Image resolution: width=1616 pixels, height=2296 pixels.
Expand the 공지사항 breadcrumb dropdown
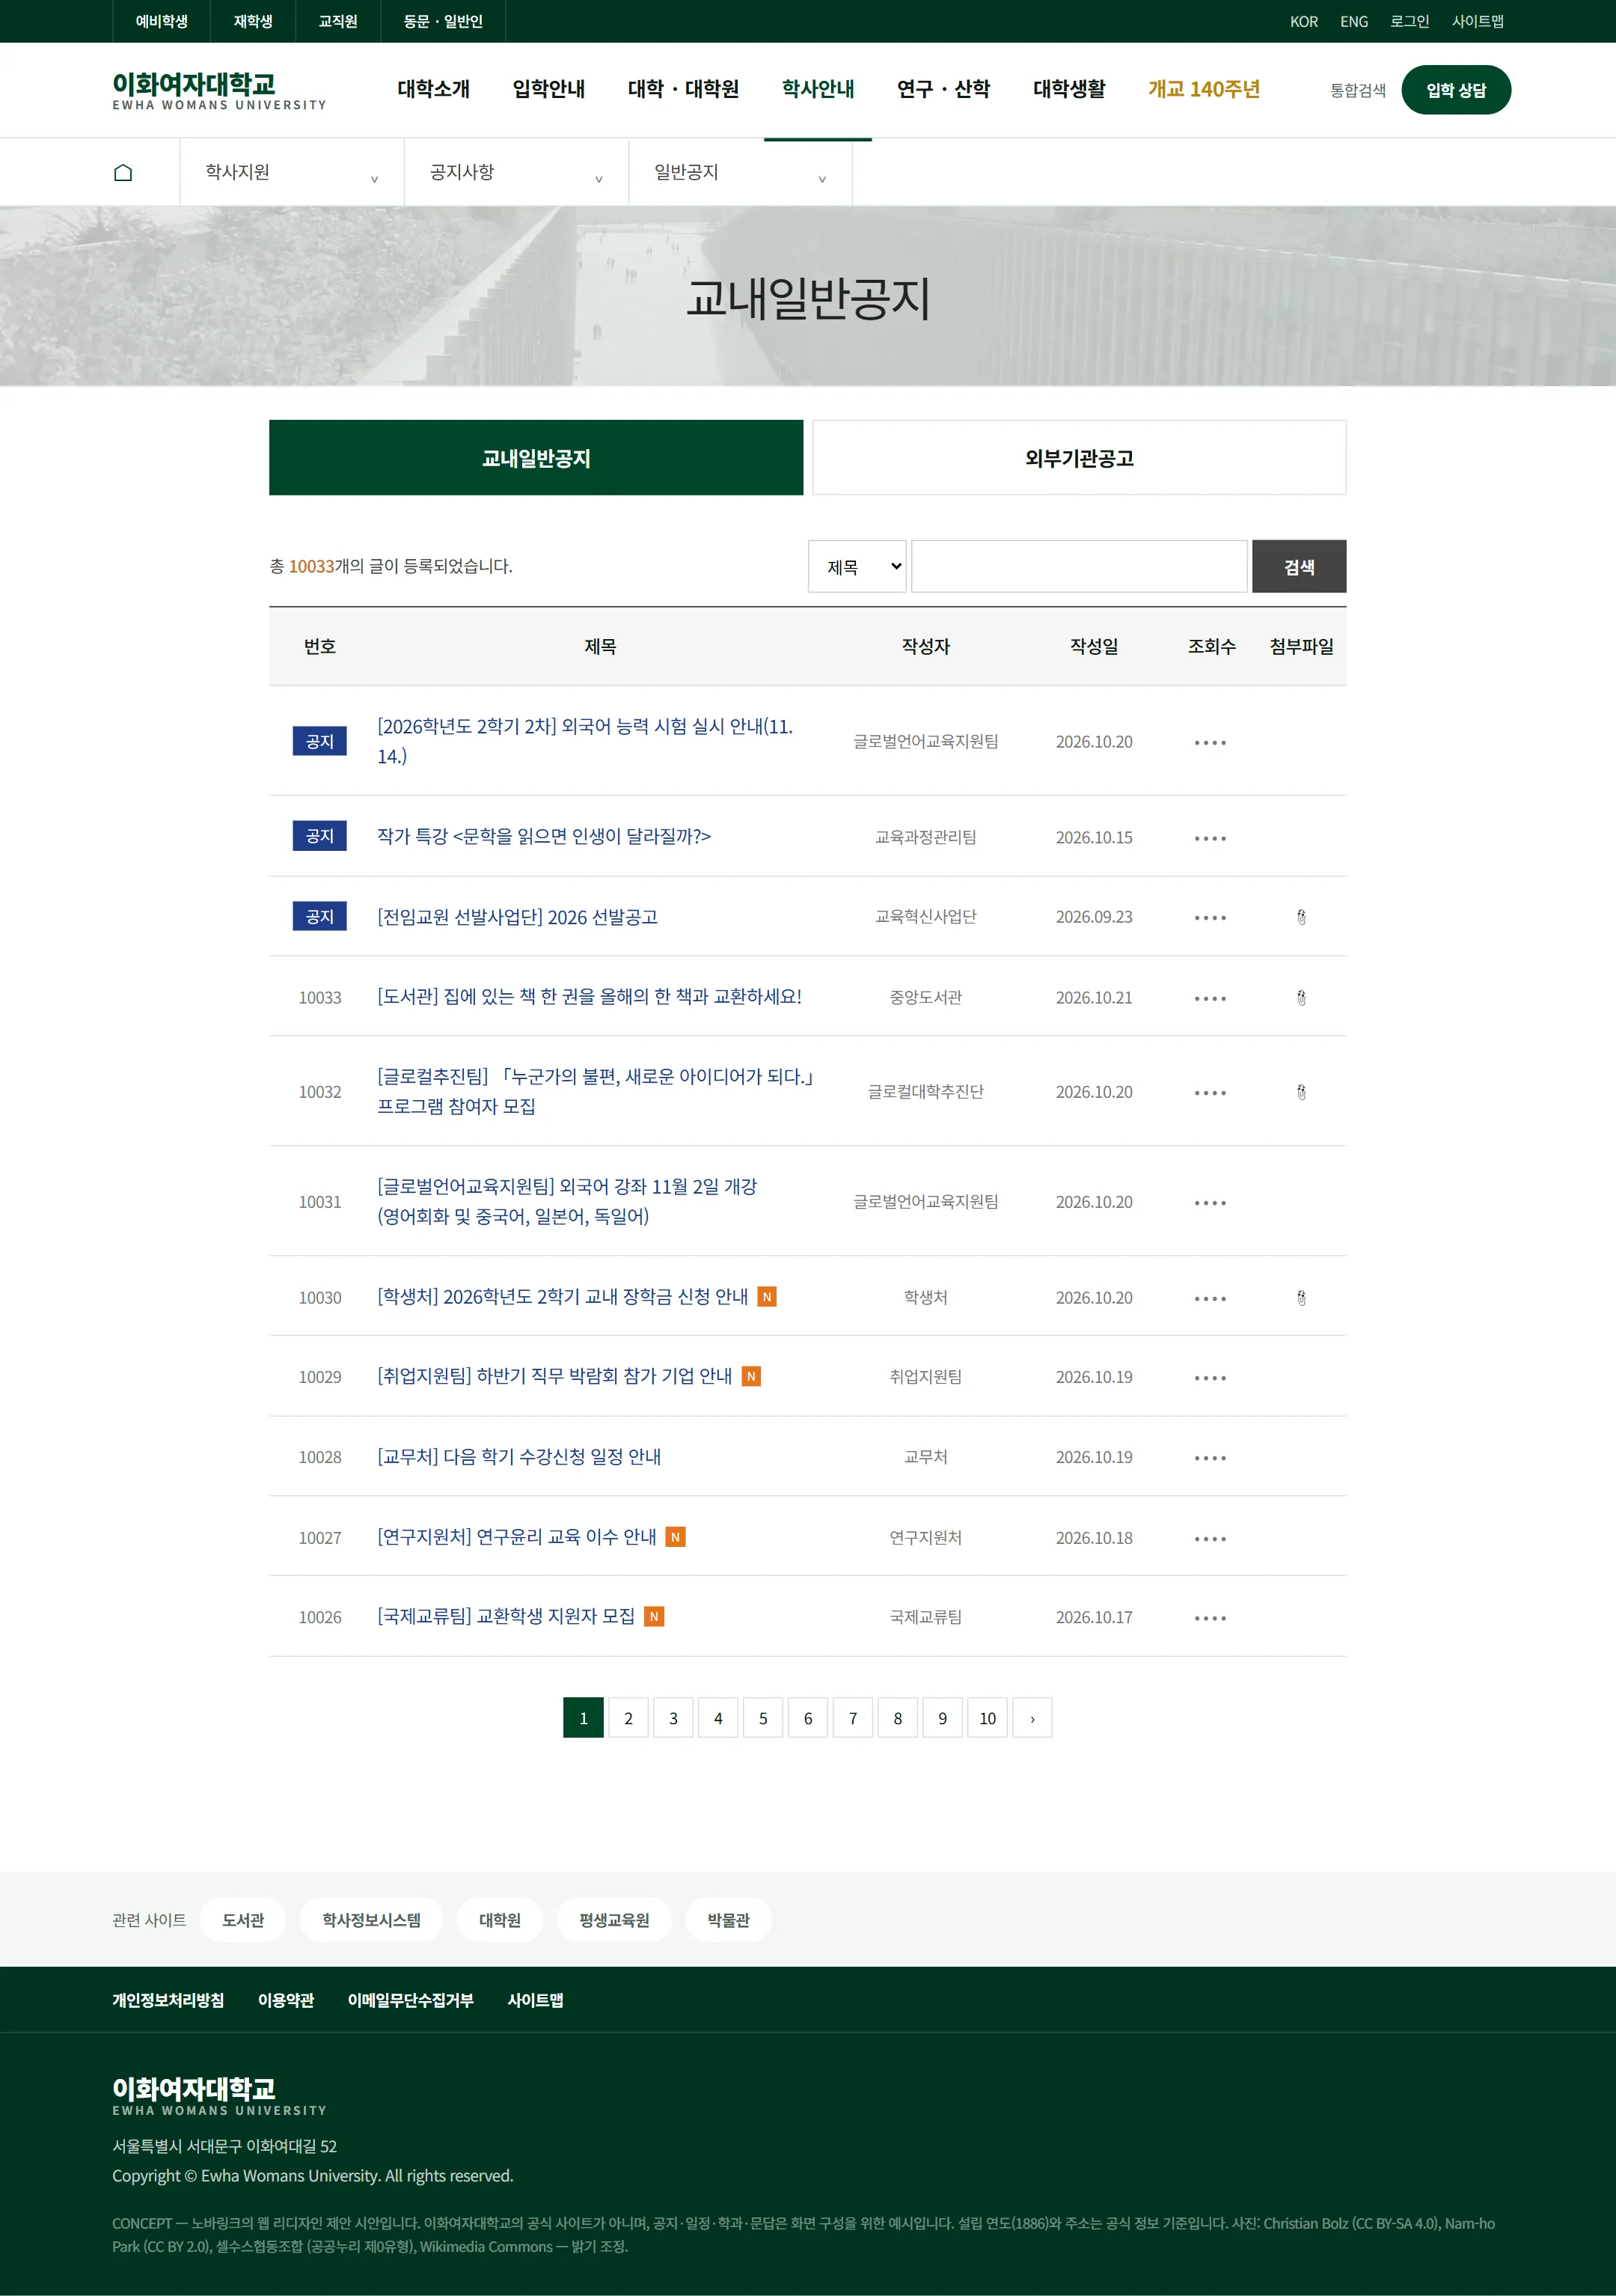516,173
